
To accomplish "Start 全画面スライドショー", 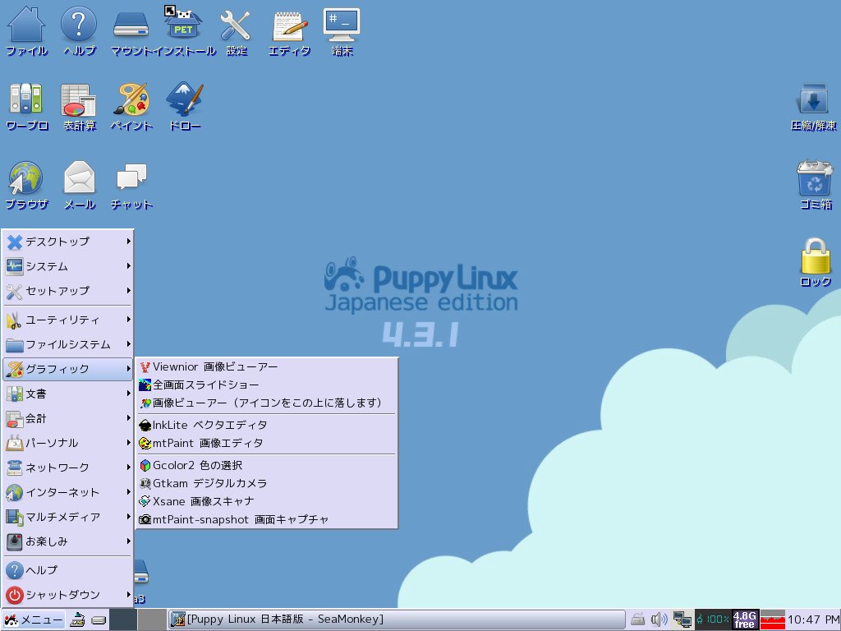I will click(x=267, y=385).
